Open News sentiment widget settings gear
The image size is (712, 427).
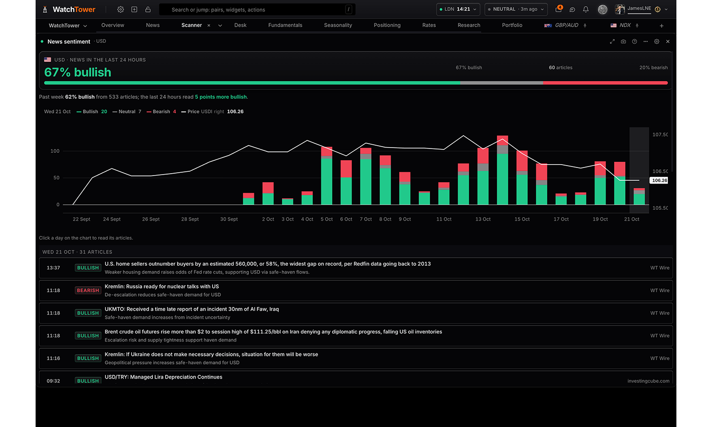pyautogui.click(x=657, y=42)
